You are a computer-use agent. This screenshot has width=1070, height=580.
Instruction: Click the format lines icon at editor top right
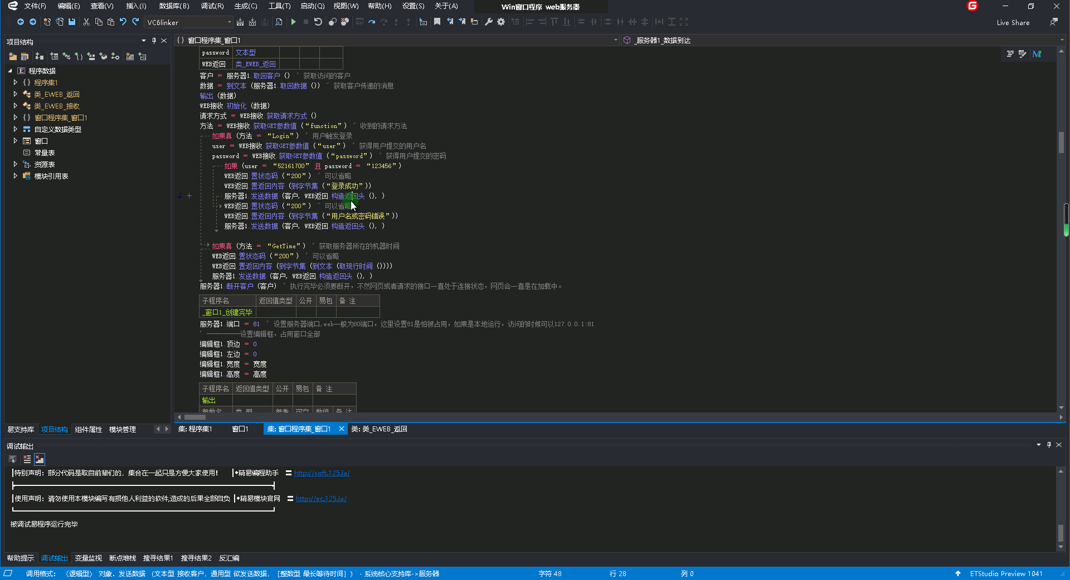(1010, 54)
